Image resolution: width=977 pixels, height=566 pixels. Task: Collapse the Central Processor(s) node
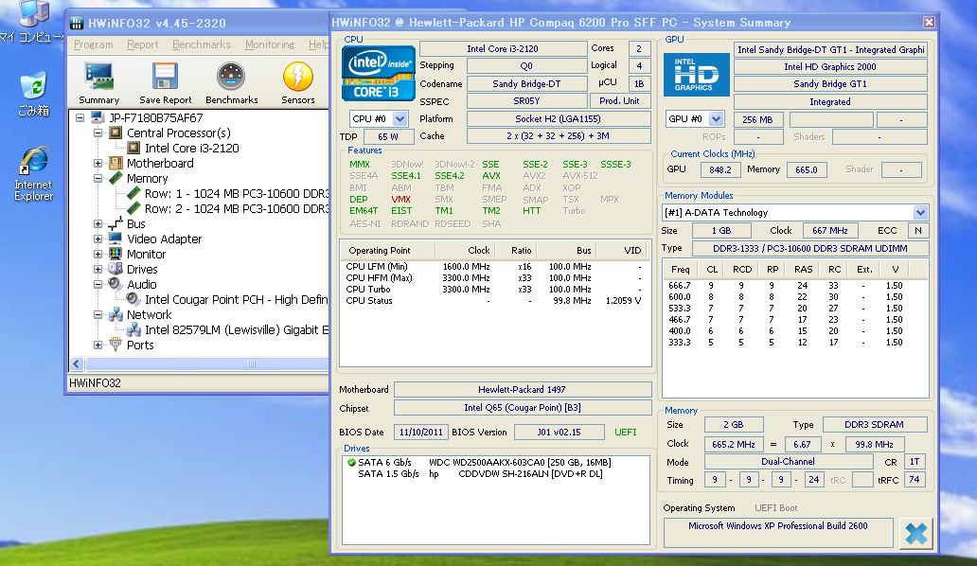click(98, 133)
